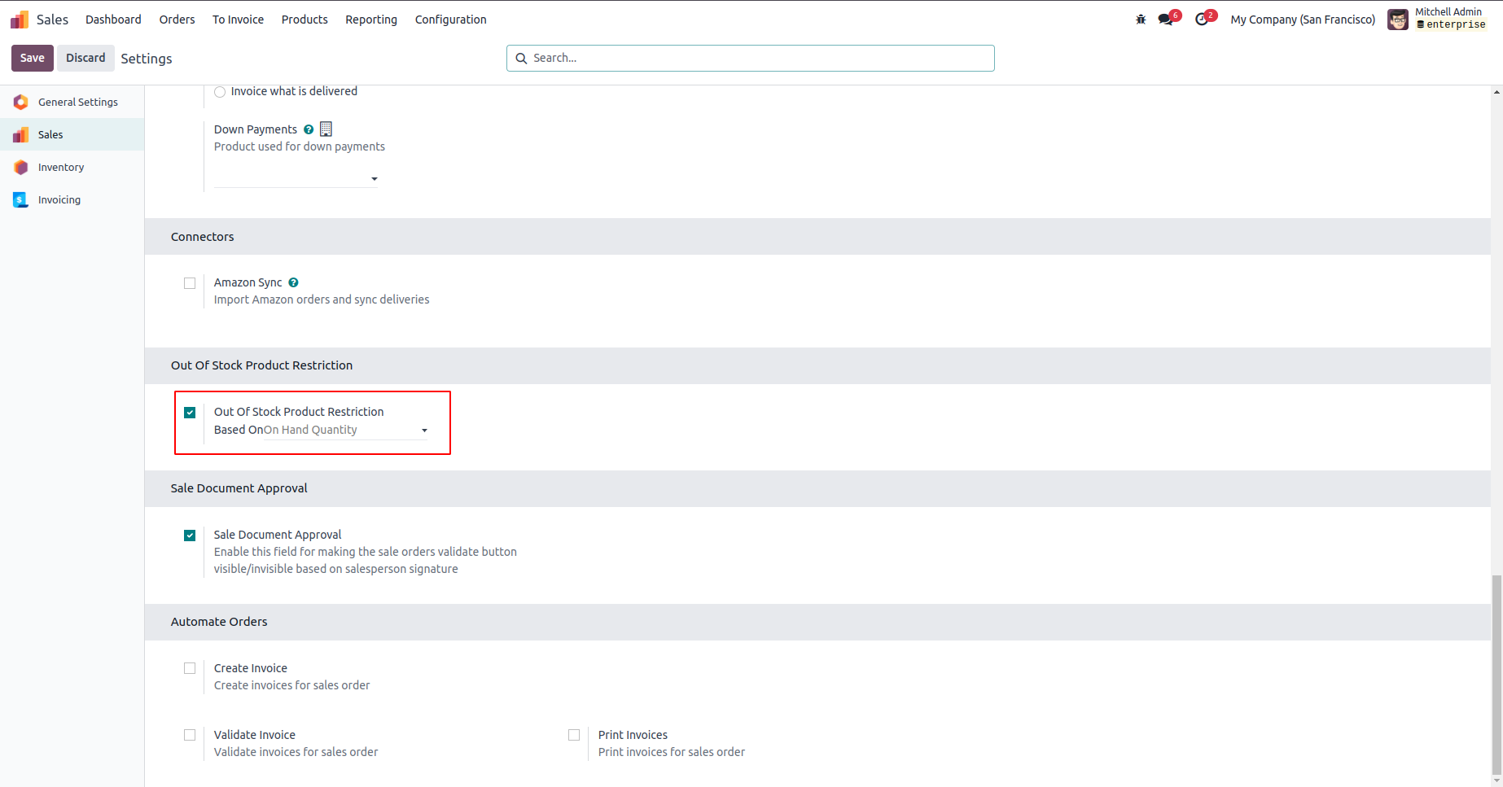
Task: Uncheck Out Of Stock Product Restriction
Action: click(190, 413)
